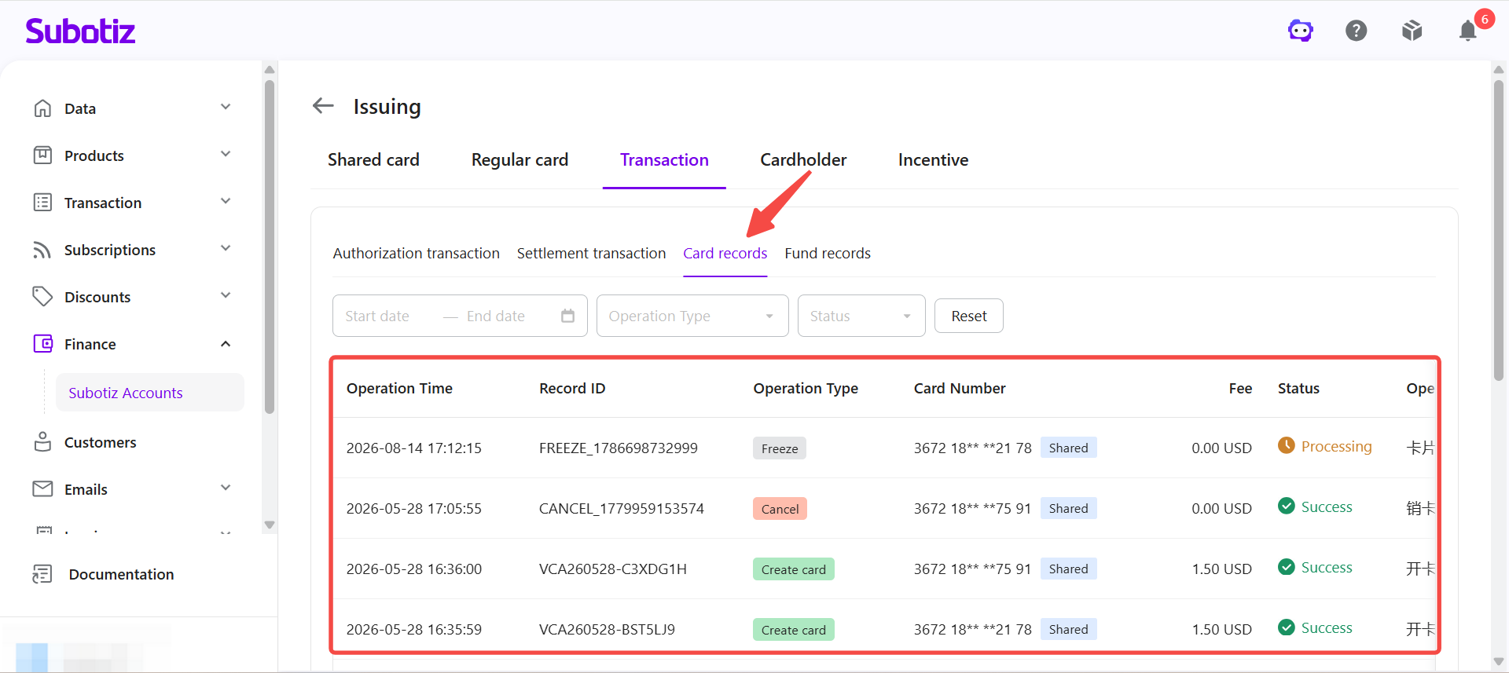Click the Operation Time column header
This screenshot has width=1509, height=673.
coord(399,389)
